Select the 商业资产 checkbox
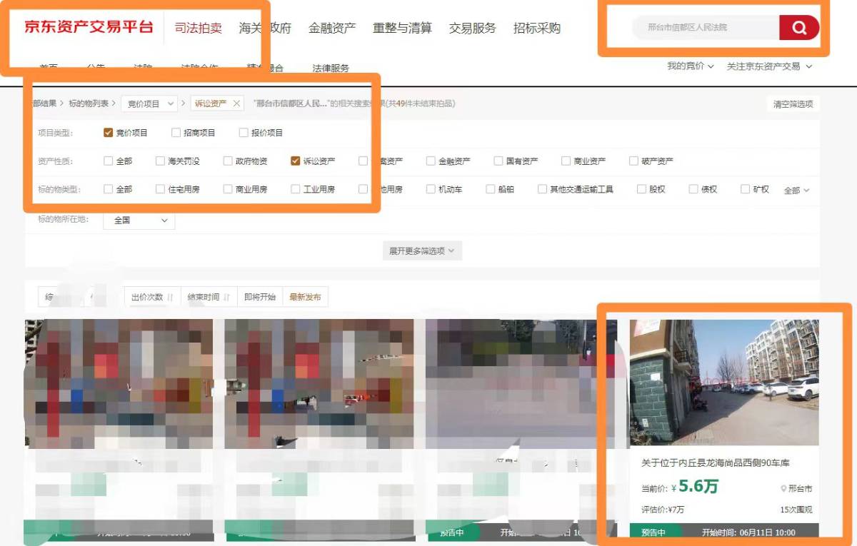857x546 pixels. [x=566, y=161]
